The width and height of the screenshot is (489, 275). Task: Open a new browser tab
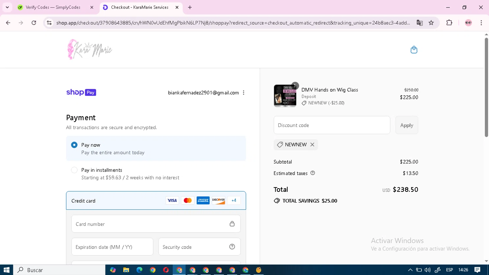[x=190, y=7]
